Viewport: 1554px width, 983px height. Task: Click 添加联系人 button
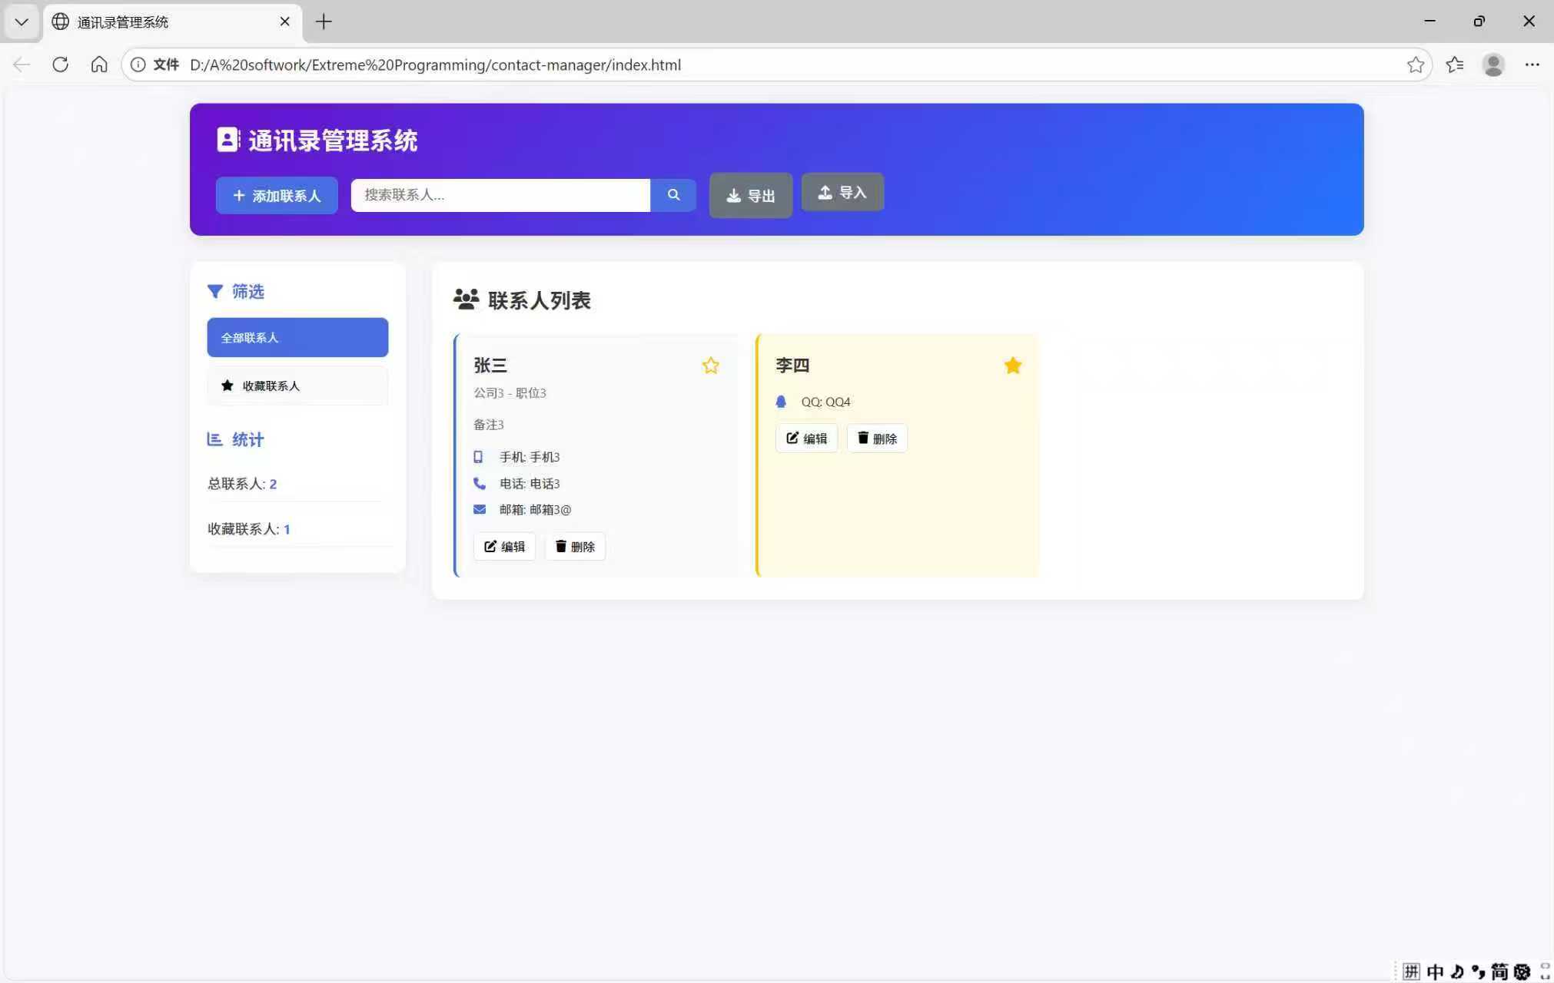click(277, 196)
